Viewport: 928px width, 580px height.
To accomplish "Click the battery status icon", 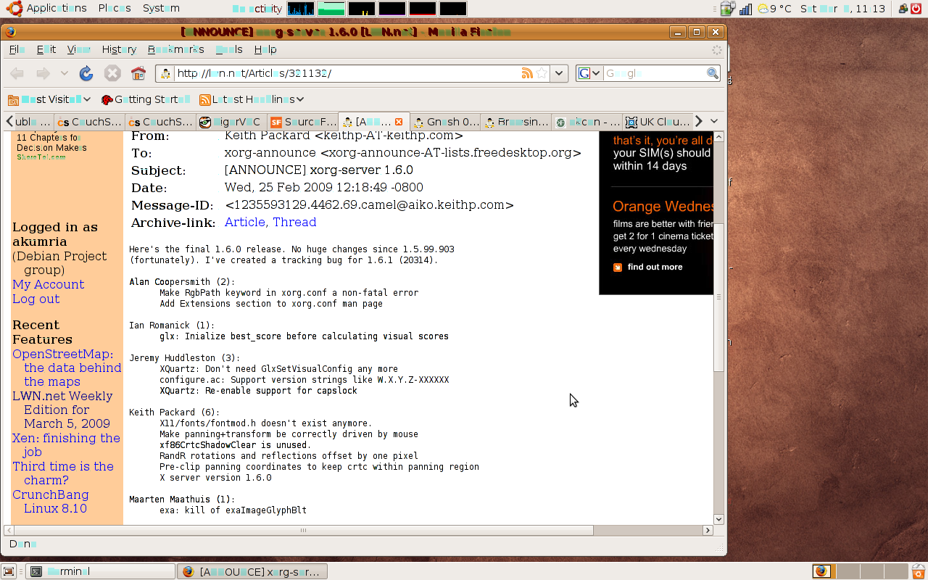I will (729, 9).
